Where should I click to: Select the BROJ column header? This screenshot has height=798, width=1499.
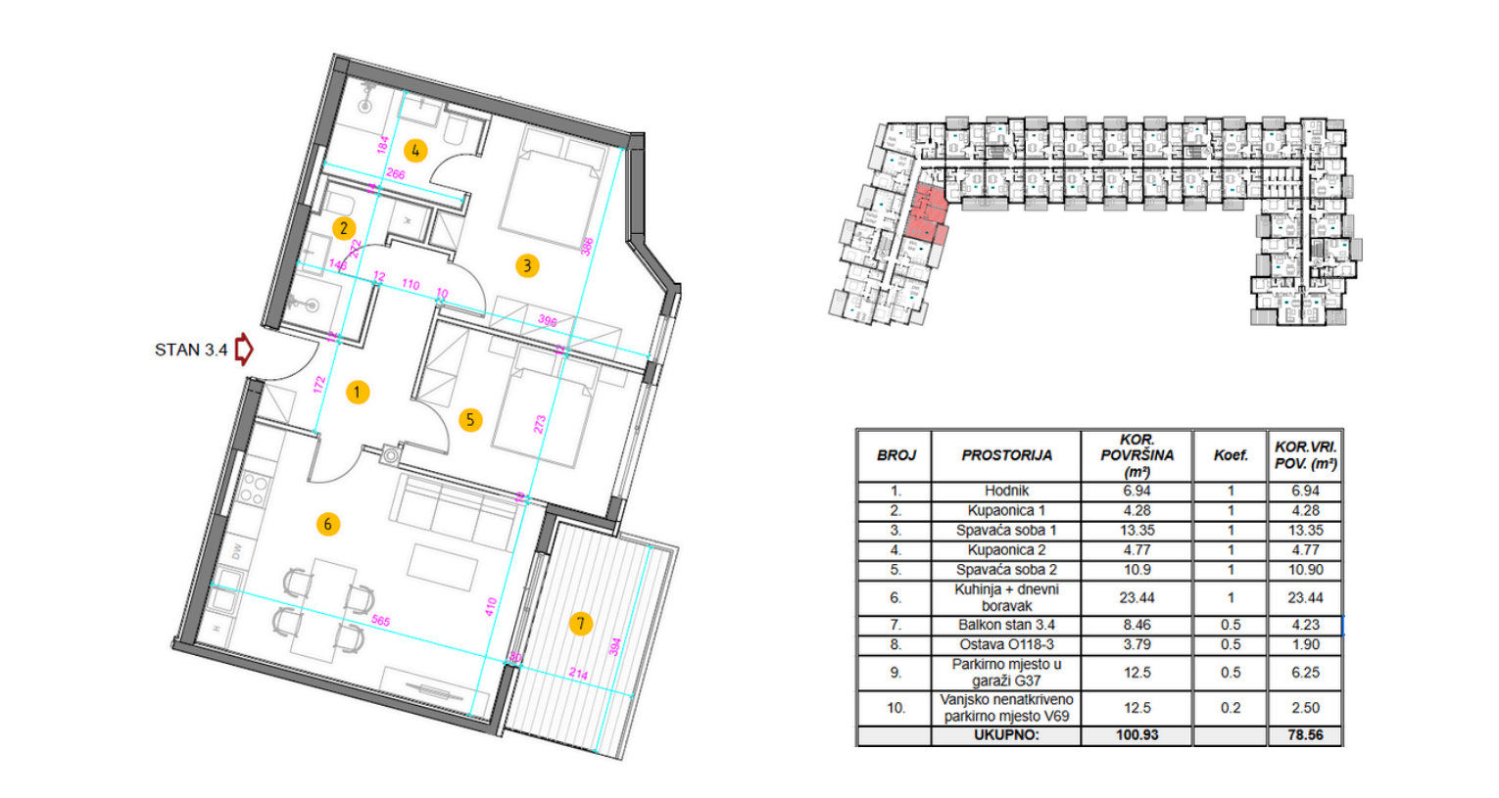tap(895, 455)
